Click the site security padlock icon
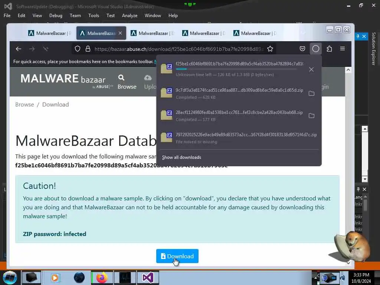Viewport: 380px width, 285px height. tap(88, 49)
